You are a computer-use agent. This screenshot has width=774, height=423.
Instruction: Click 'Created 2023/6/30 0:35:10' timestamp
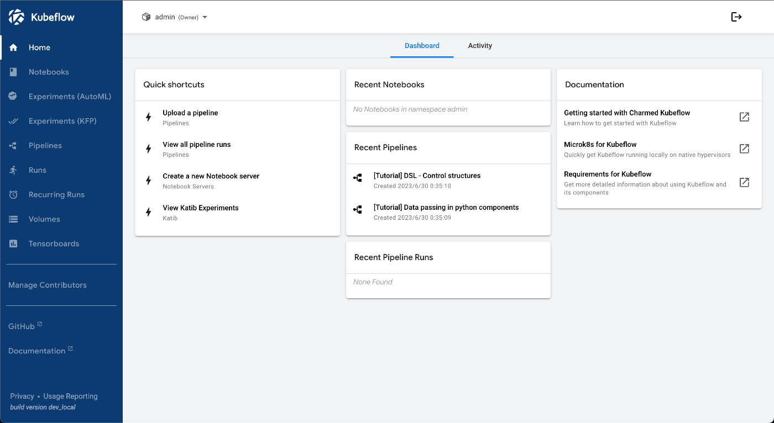412,186
